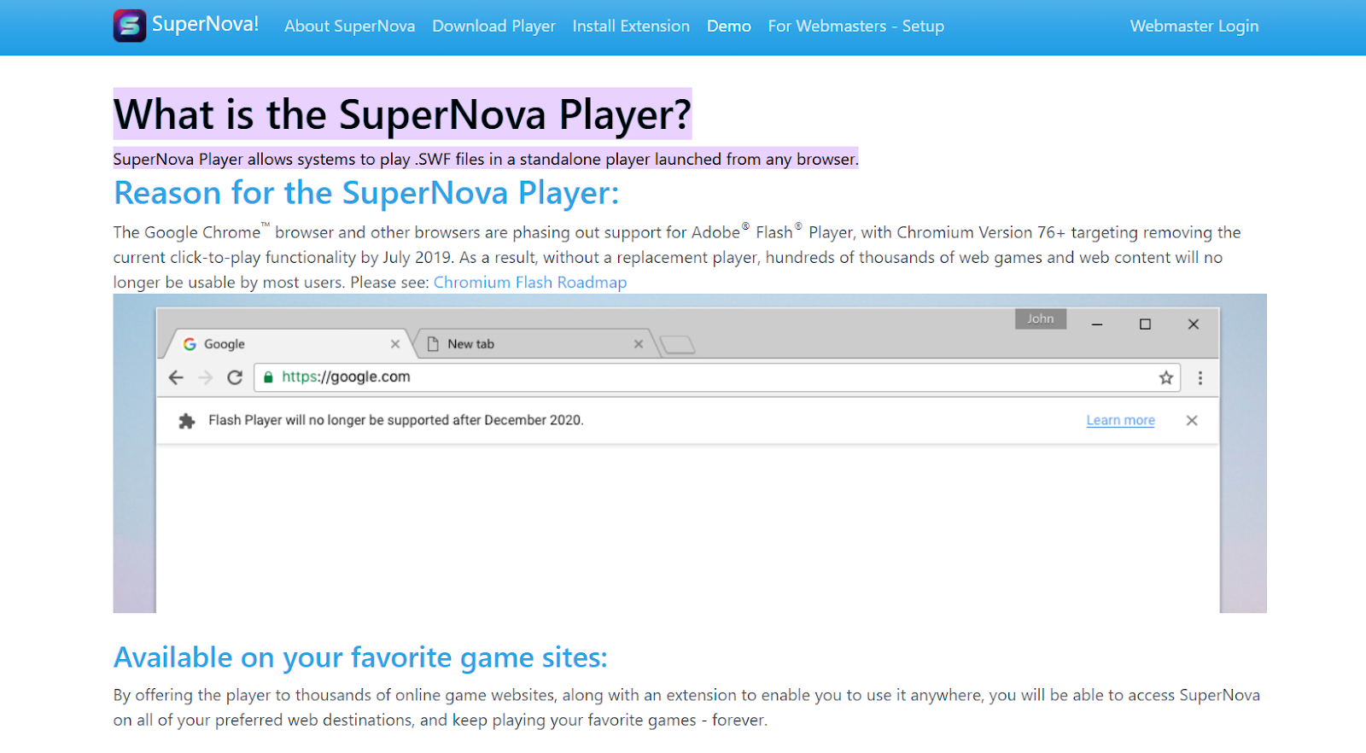Click the new tab button in mock browser
Image resolution: width=1366 pixels, height=753 pixels.
pos(678,345)
